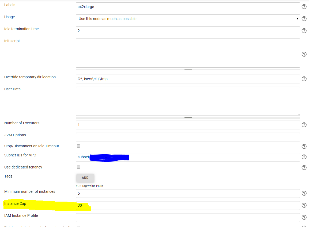This screenshot has width=309, height=231.
Task: Toggle Use dedicated tenancy checkbox
Action: coord(78,167)
